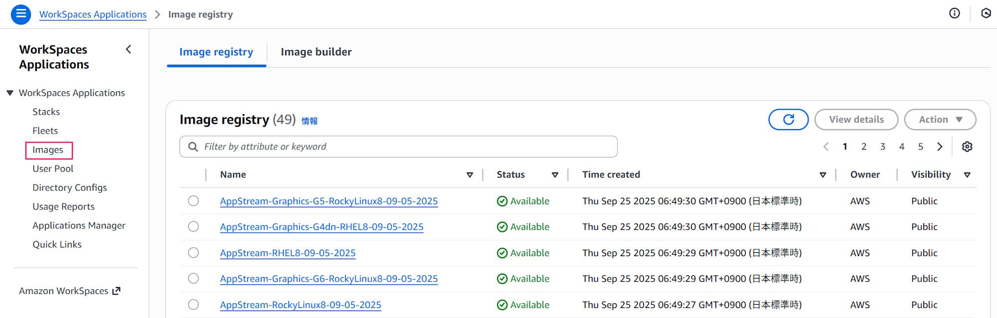This screenshot has height=318, width=997.
Task: Collapse the WorkSpaces Applications side panel
Action: pyautogui.click(x=129, y=49)
